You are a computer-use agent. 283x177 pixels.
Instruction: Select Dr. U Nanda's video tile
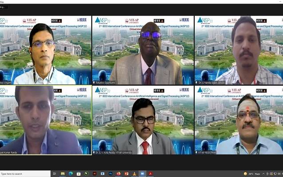pyautogui.click(x=238, y=50)
